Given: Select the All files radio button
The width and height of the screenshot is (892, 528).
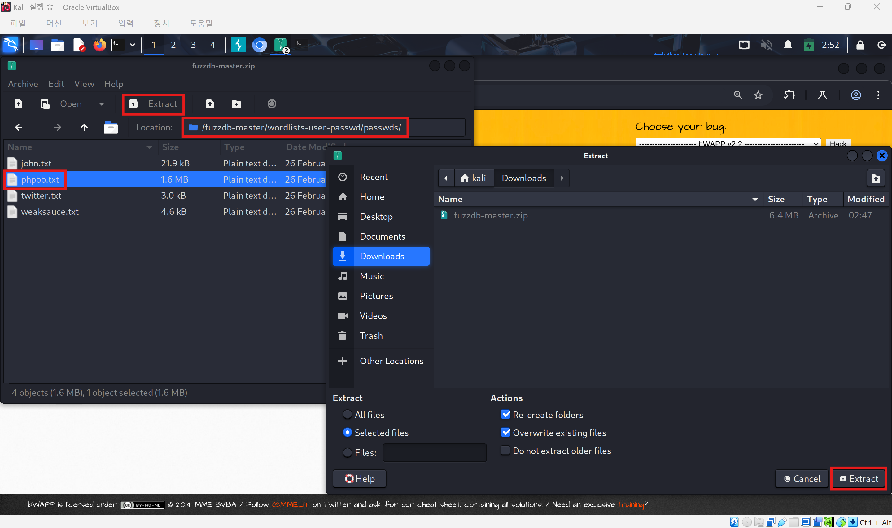Looking at the screenshot, I should point(347,415).
